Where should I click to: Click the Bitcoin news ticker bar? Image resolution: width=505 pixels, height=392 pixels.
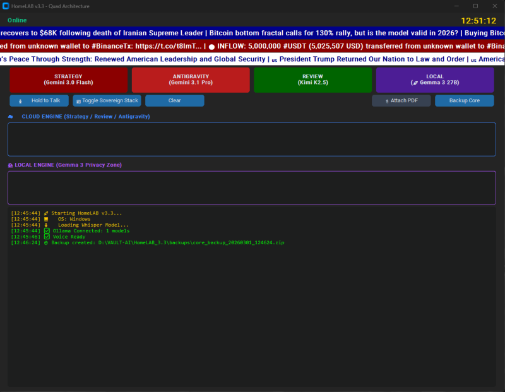point(252,33)
